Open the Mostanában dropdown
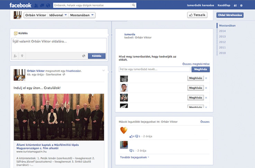Image resolution: width=255 pixels, height=168 pixels. tap(82, 15)
